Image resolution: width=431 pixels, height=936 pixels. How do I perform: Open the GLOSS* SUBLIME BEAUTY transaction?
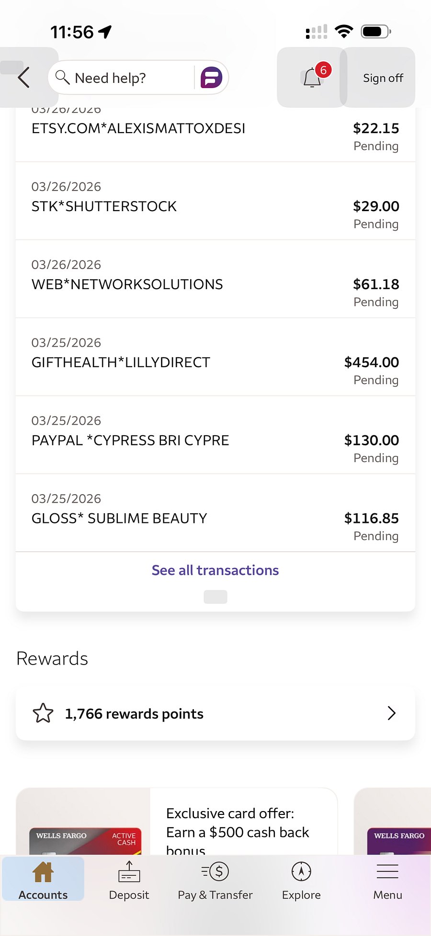(215, 513)
